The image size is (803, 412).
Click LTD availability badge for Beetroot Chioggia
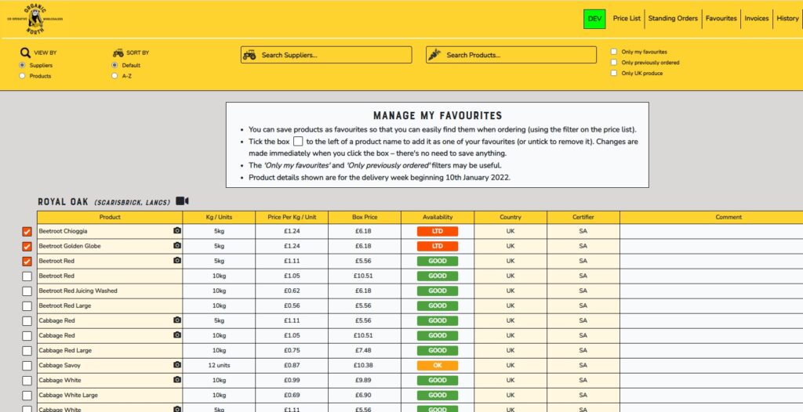tap(438, 231)
